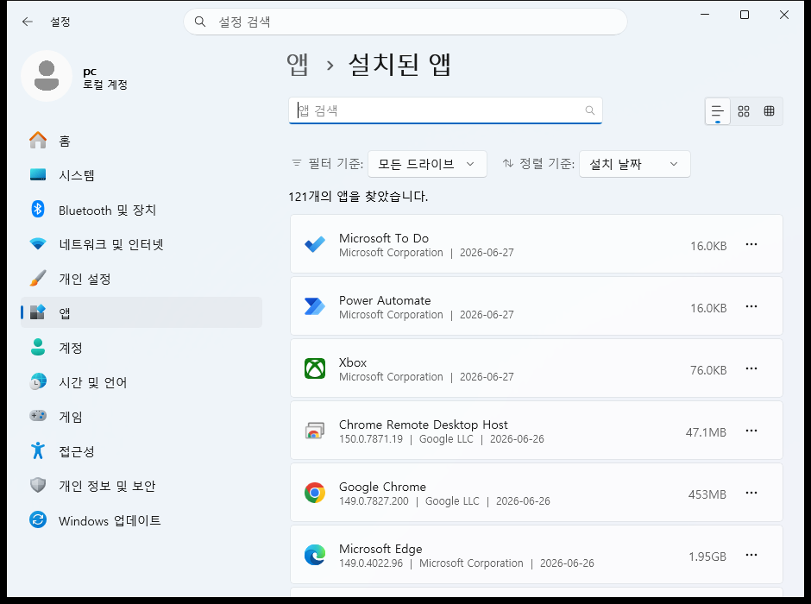811x604 pixels.
Task: Click the 앱 breadcrumb link
Action: click(x=298, y=65)
